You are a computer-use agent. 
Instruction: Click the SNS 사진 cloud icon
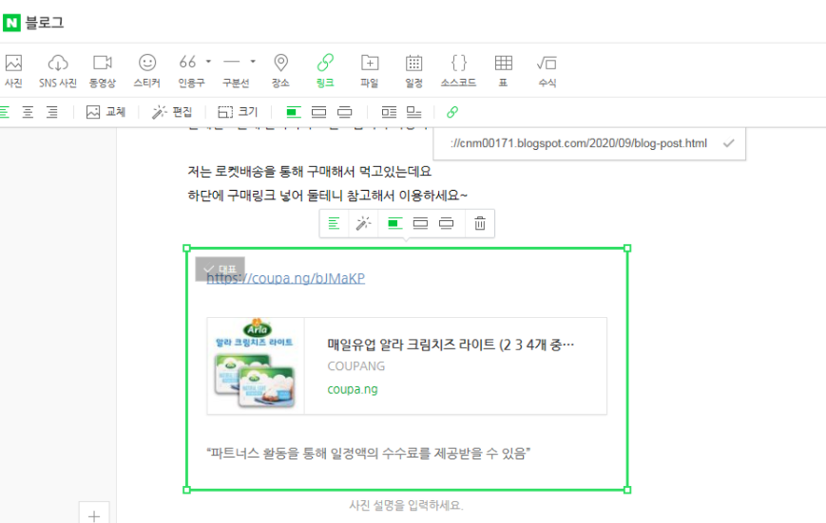(58, 63)
